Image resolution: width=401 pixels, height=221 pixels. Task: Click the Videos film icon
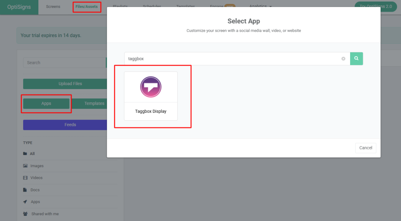[25, 178]
